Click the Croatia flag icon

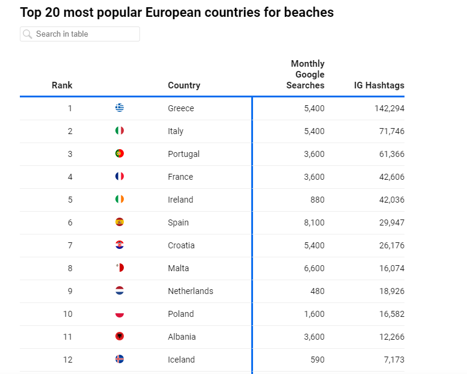pyautogui.click(x=120, y=245)
